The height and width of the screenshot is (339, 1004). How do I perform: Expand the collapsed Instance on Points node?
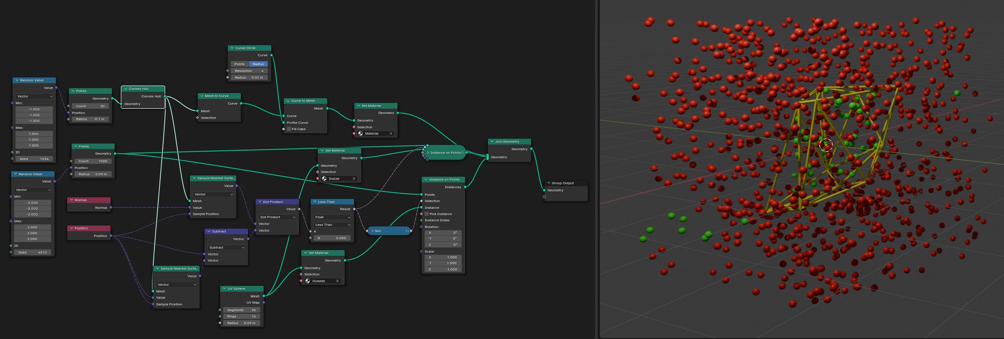[427, 153]
